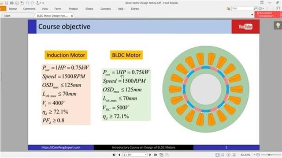
Task: Go to the first page
Action: [114, 155]
